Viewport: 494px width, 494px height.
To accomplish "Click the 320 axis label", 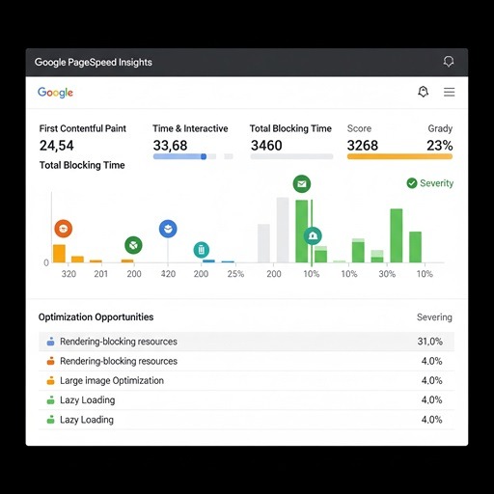I will click(69, 274).
